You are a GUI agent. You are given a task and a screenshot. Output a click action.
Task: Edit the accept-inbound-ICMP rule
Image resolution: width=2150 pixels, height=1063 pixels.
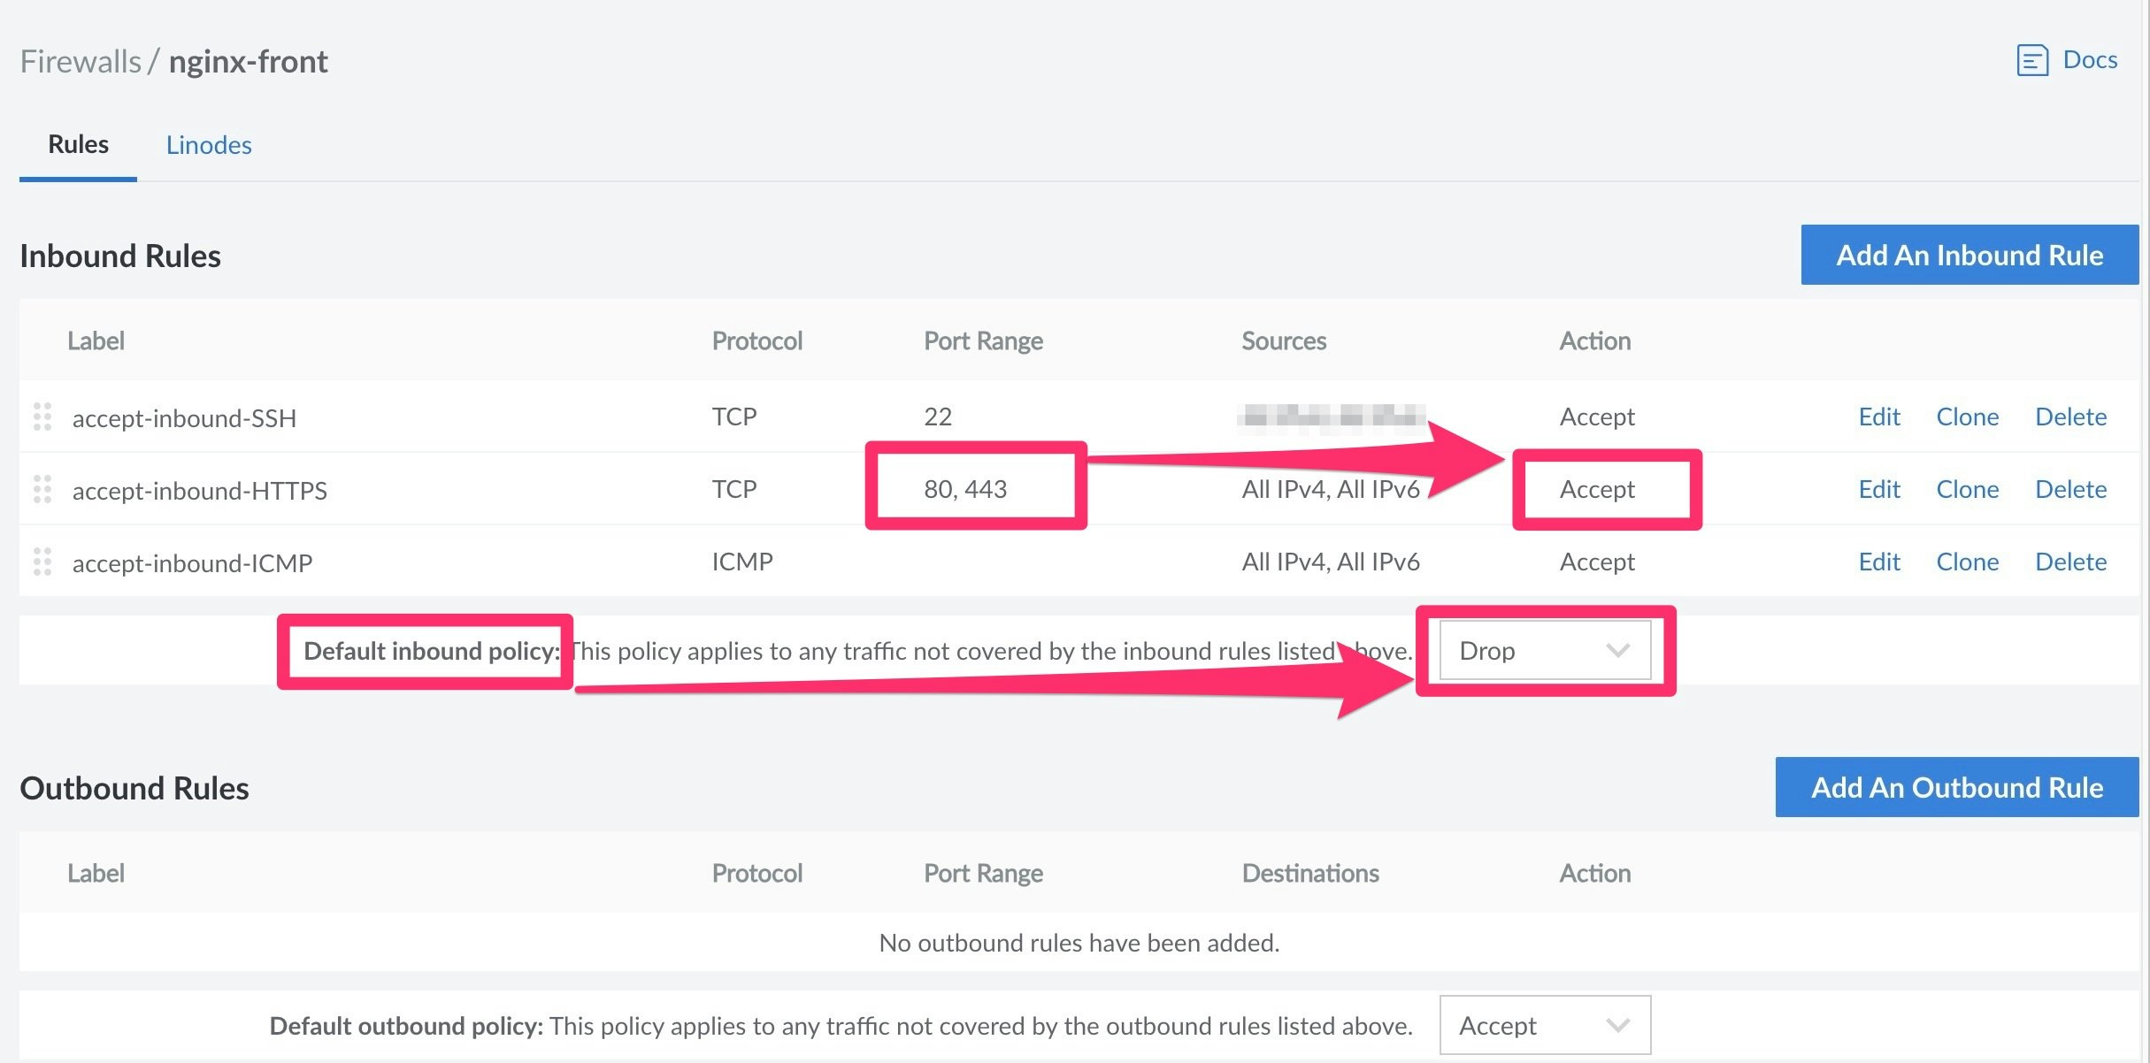point(1878,562)
